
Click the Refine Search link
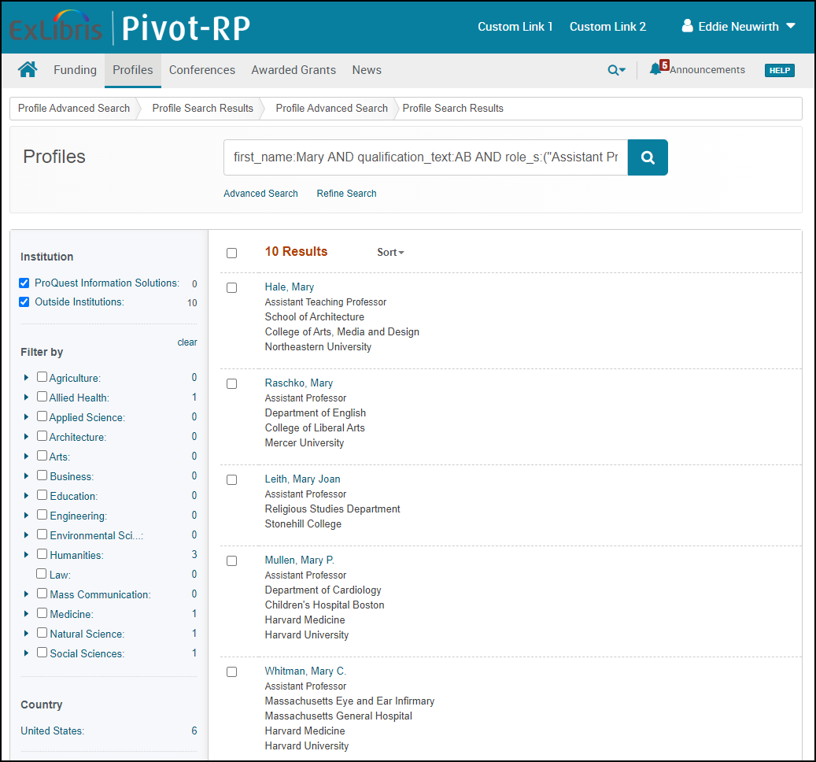click(346, 194)
